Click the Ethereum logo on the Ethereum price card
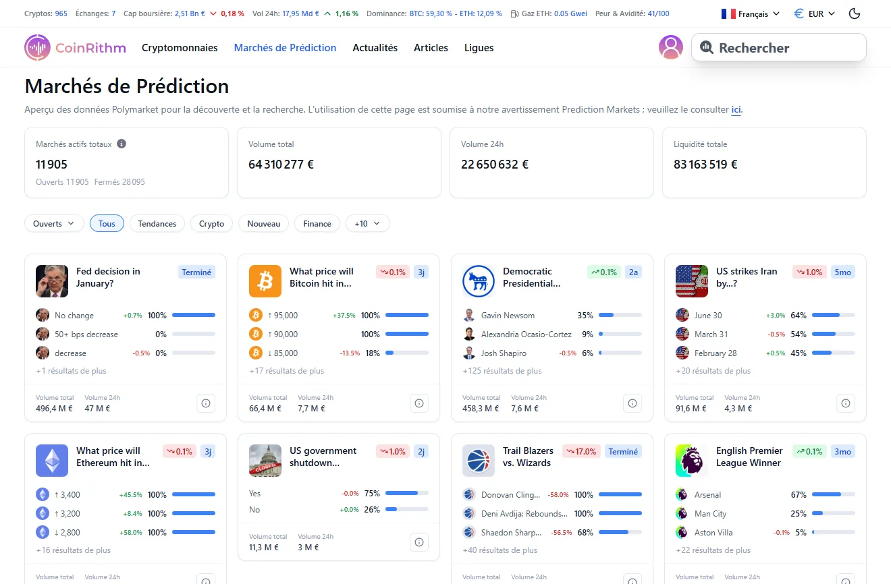Screen dimensions: 891x584 coord(52,461)
